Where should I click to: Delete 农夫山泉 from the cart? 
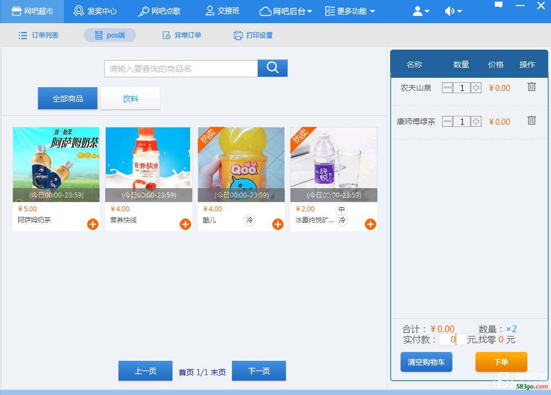point(532,87)
